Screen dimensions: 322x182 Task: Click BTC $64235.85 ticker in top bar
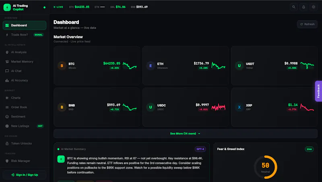click(x=79, y=7)
